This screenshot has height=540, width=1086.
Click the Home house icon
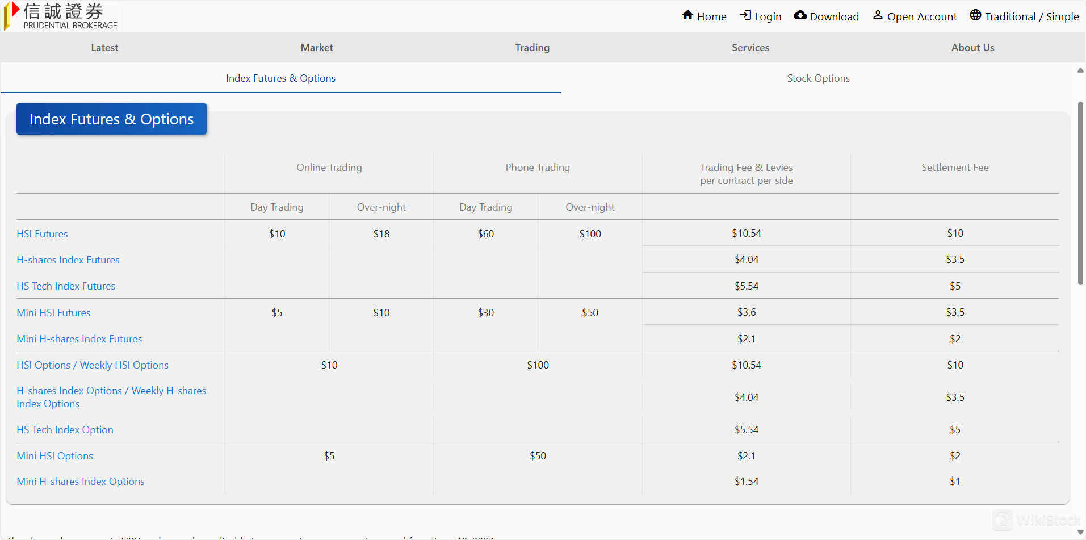click(x=687, y=15)
